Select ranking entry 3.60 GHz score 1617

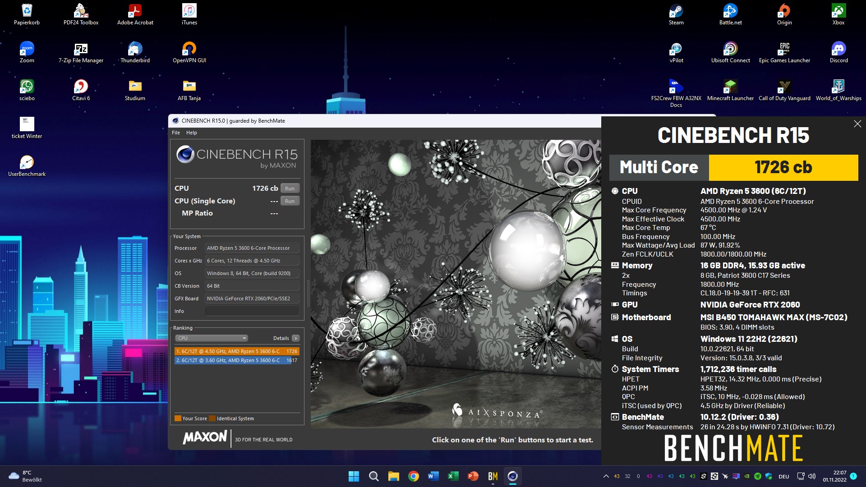[237, 360]
